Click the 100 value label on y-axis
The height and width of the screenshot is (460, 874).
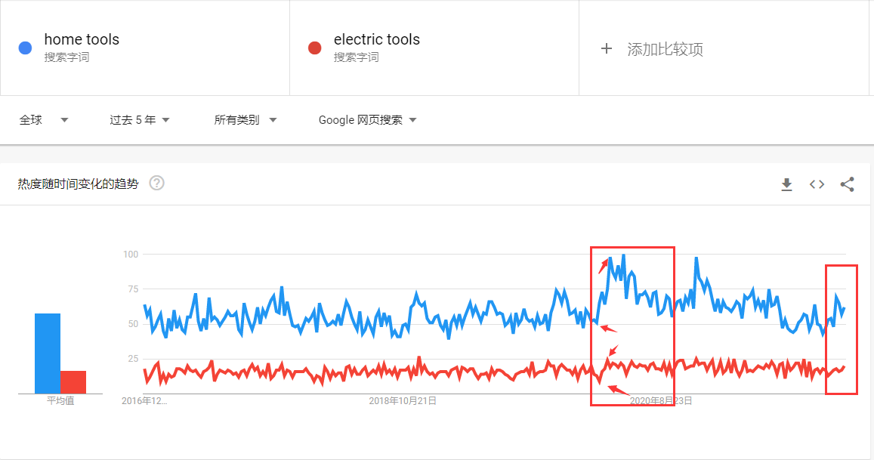(x=131, y=255)
